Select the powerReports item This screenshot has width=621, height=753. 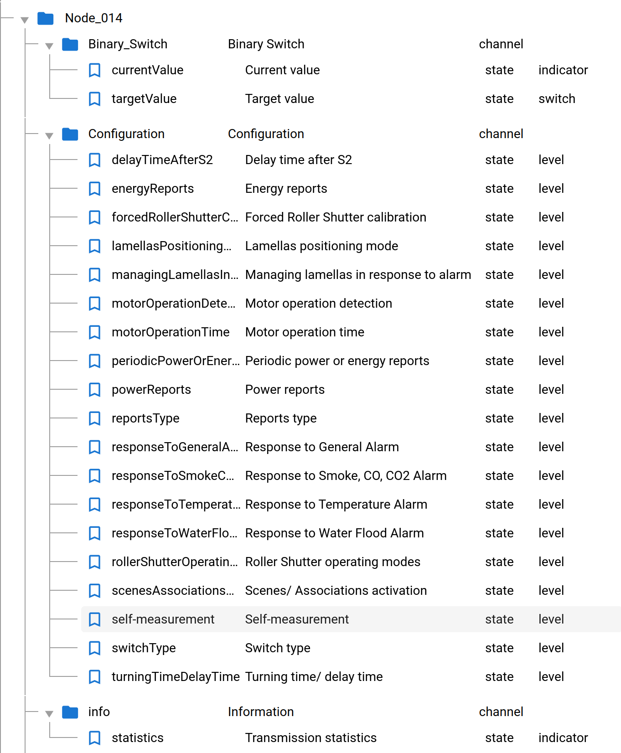coord(151,390)
